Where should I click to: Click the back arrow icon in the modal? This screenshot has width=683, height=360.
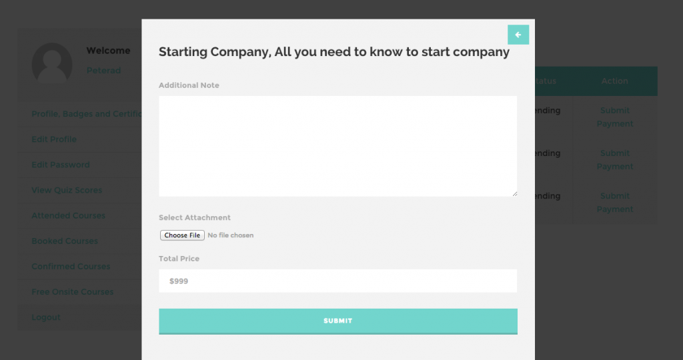[x=518, y=35]
